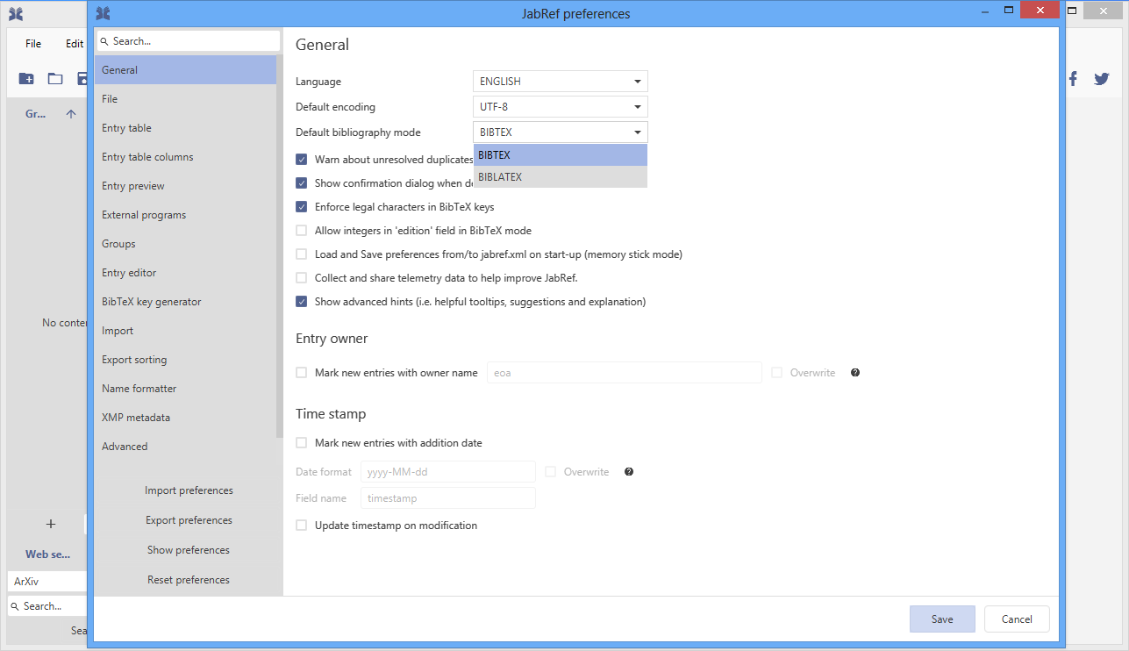Click the preferences search field
The height and width of the screenshot is (651, 1129).
tap(189, 41)
